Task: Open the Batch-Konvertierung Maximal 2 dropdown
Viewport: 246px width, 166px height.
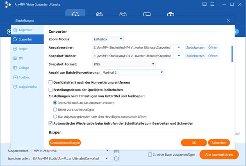Action: pyautogui.click(x=132, y=73)
